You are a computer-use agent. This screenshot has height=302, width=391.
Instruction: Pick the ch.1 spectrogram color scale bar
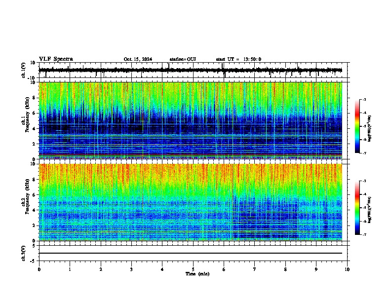point(357,126)
